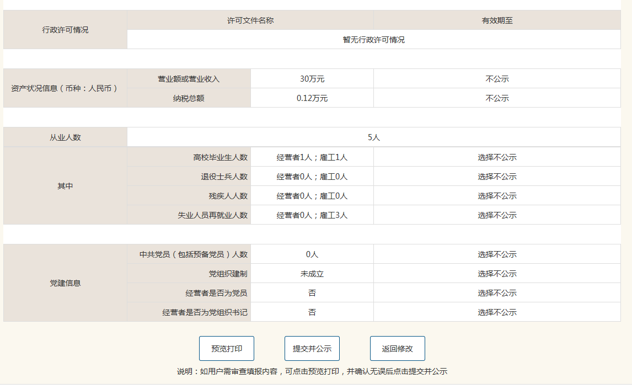This screenshot has height=389, width=632.
Task: Click the 高校毕业生人数 label
Action: (220, 157)
